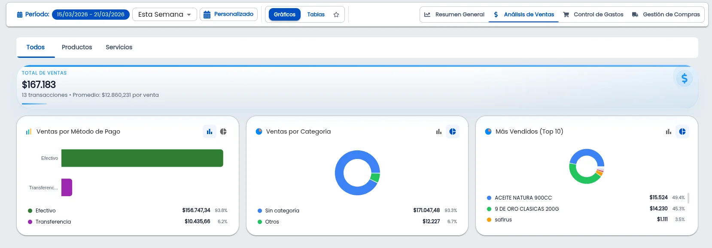Screen dimensions: 712x248
Task: Click the green Efectivo bar in chart
Action: tap(142, 158)
